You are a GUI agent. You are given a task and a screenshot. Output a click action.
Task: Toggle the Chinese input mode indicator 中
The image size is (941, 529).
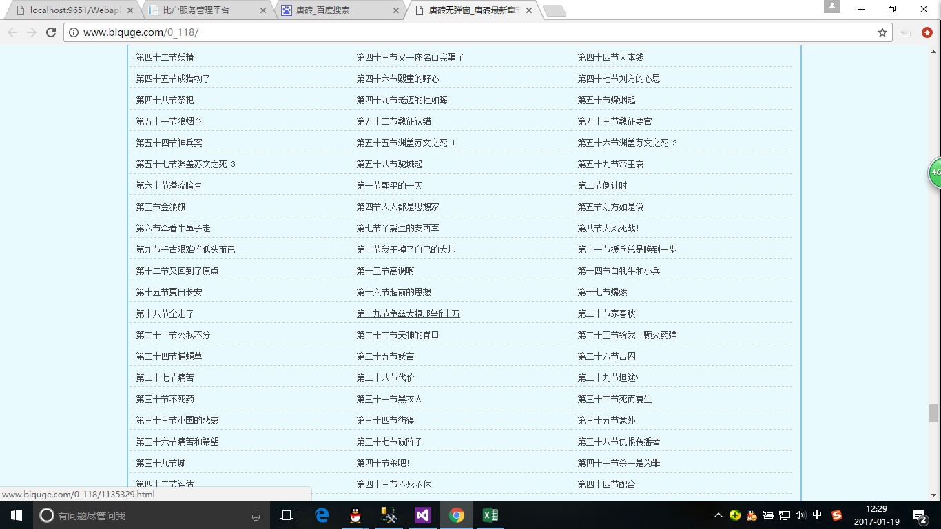point(817,515)
